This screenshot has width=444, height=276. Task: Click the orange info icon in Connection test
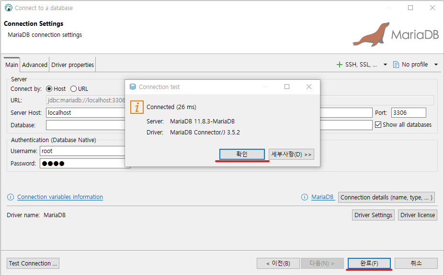pyautogui.click(x=137, y=107)
